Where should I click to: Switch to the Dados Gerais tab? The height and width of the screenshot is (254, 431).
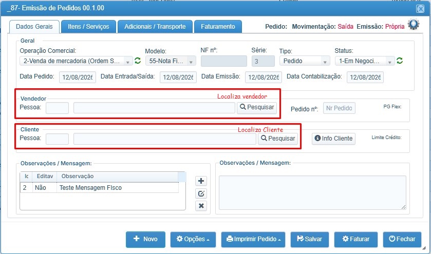click(34, 27)
